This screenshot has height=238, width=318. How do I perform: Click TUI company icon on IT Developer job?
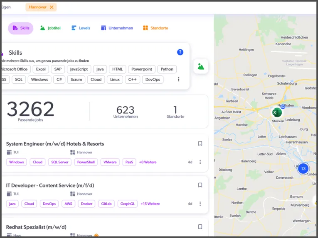click(9, 194)
